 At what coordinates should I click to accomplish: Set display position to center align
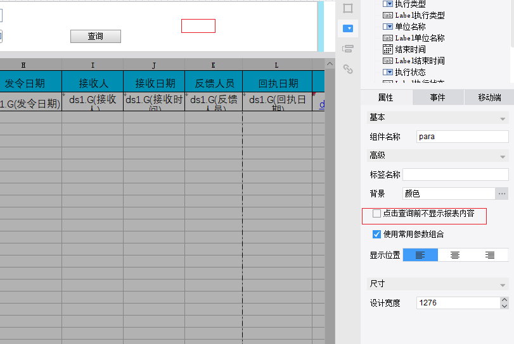455,255
